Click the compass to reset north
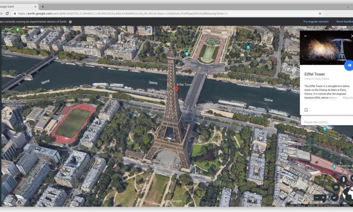 (x=334, y=198)
